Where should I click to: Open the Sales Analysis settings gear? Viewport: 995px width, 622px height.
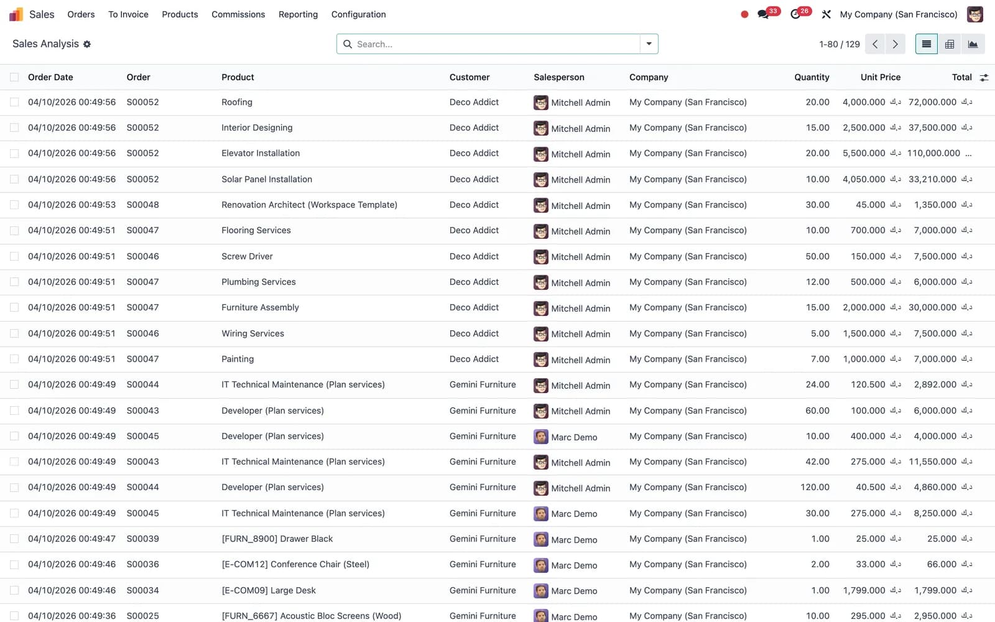click(87, 44)
